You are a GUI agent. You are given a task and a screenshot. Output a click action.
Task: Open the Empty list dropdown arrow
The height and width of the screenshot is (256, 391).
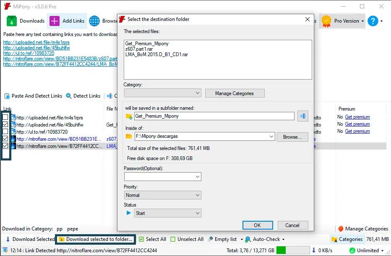coord(242,240)
